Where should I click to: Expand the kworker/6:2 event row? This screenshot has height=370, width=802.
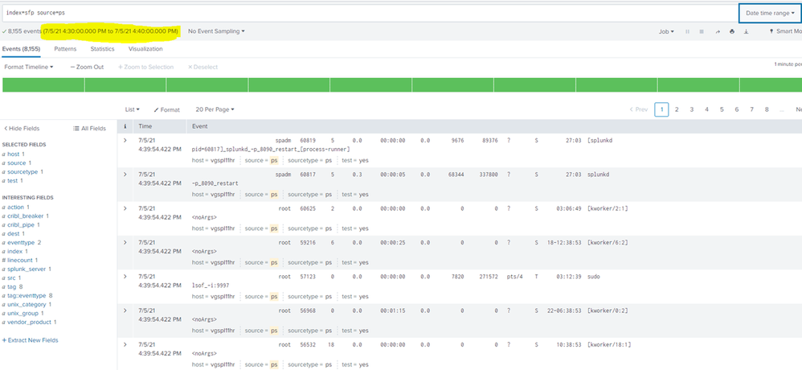coord(125,243)
